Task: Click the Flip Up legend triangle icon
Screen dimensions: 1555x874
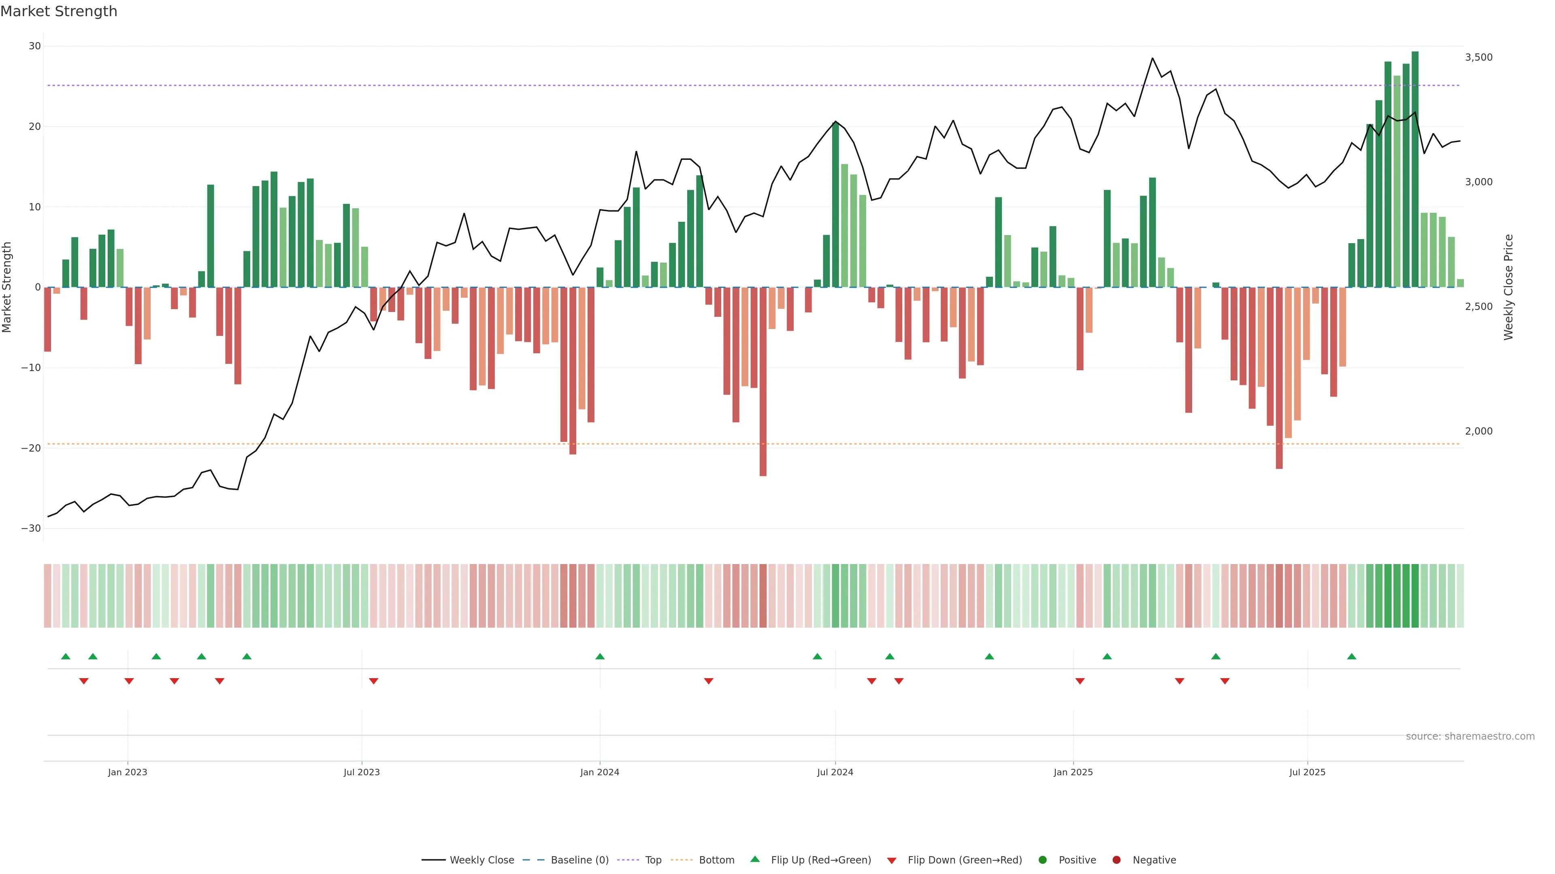Action: pyautogui.click(x=754, y=859)
